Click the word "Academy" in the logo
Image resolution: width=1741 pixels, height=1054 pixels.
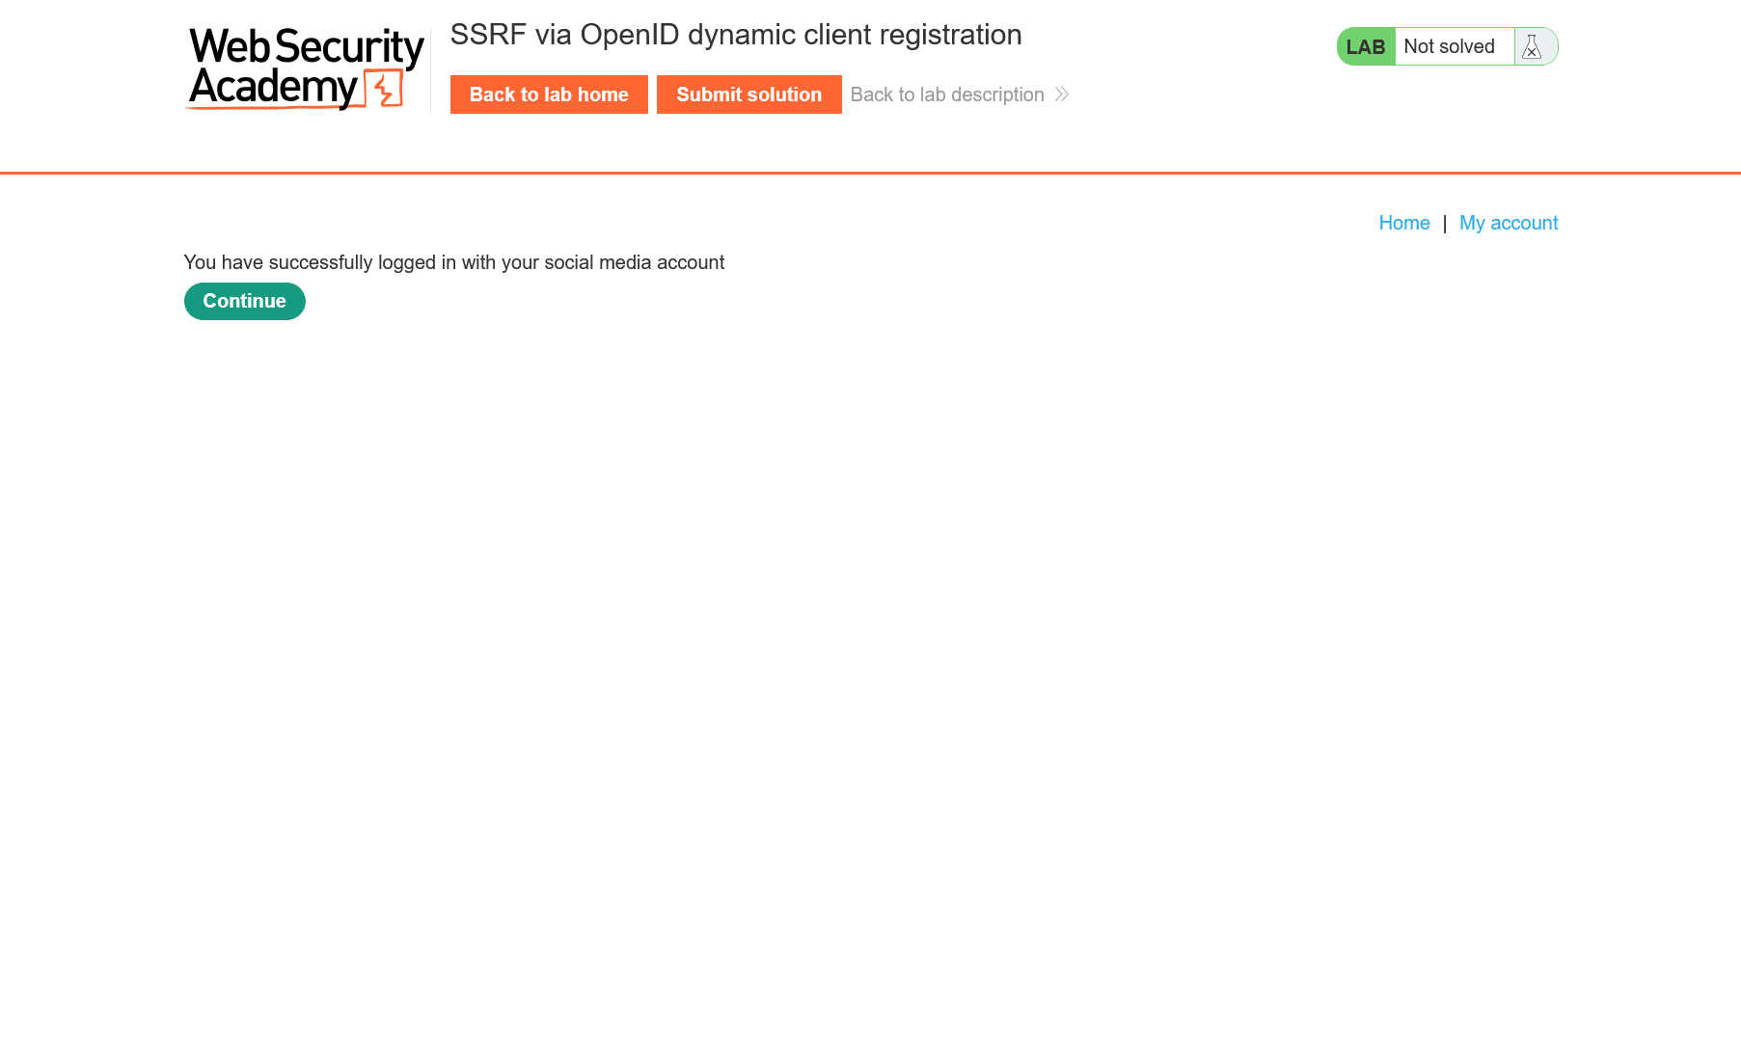273,88
